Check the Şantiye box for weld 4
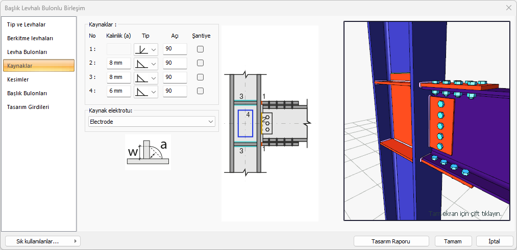This screenshot has width=517, height=250. click(x=201, y=91)
